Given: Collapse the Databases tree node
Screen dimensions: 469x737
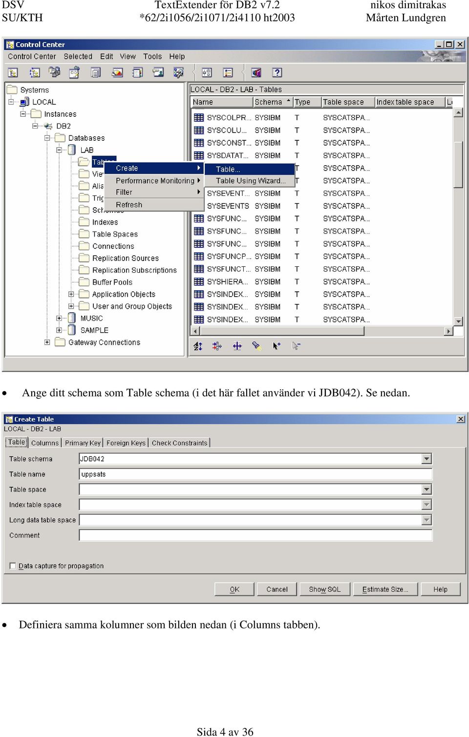Looking at the screenshot, I should click(x=47, y=138).
